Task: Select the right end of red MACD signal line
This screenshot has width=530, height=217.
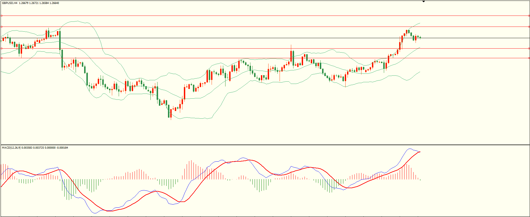Action: (420, 152)
